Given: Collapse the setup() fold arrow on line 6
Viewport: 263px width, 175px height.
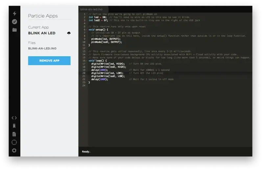Looking at the screenshot, I should point(86,30).
